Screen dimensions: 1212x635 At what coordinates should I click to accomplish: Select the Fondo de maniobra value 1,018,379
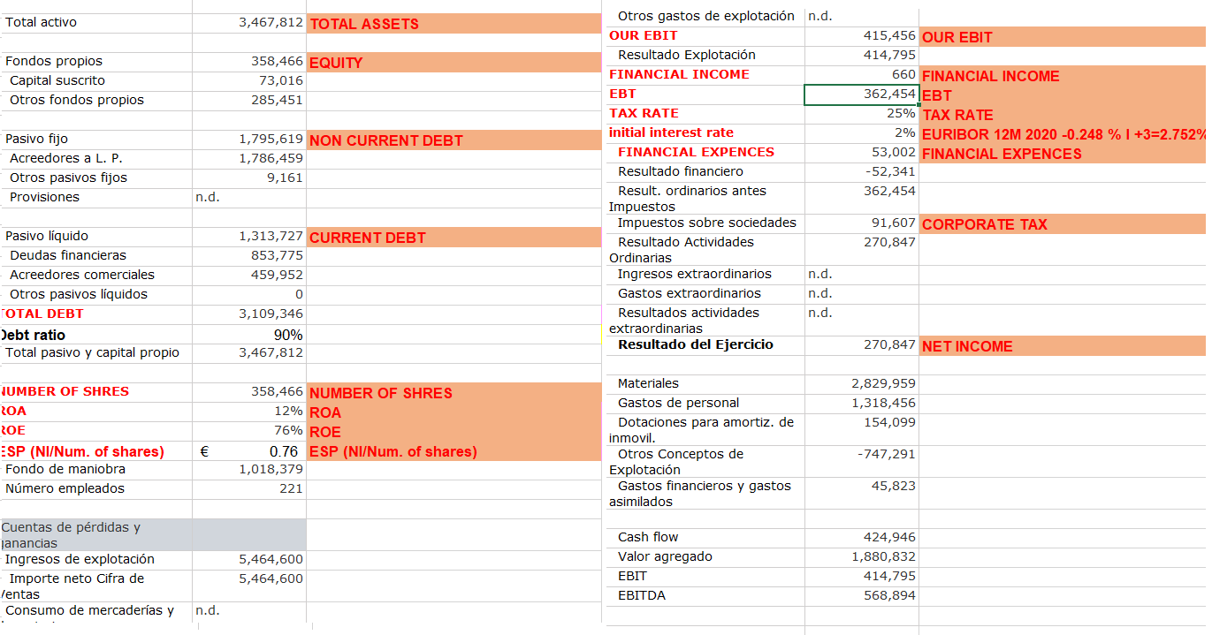pos(265,469)
